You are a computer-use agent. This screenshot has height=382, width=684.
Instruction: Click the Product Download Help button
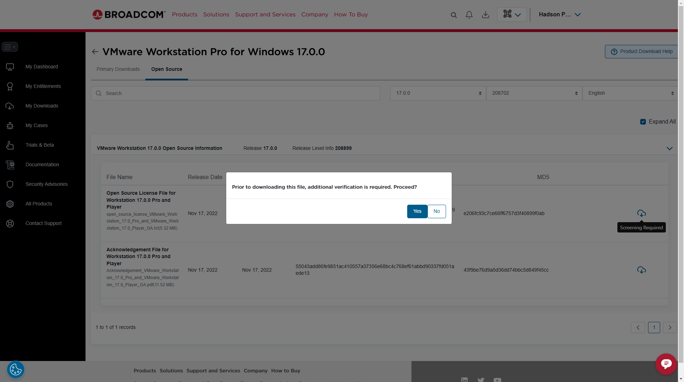[x=641, y=52]
